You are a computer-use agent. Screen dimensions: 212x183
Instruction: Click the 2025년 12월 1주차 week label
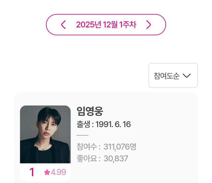pyautogui.click(x=106, y=25)
